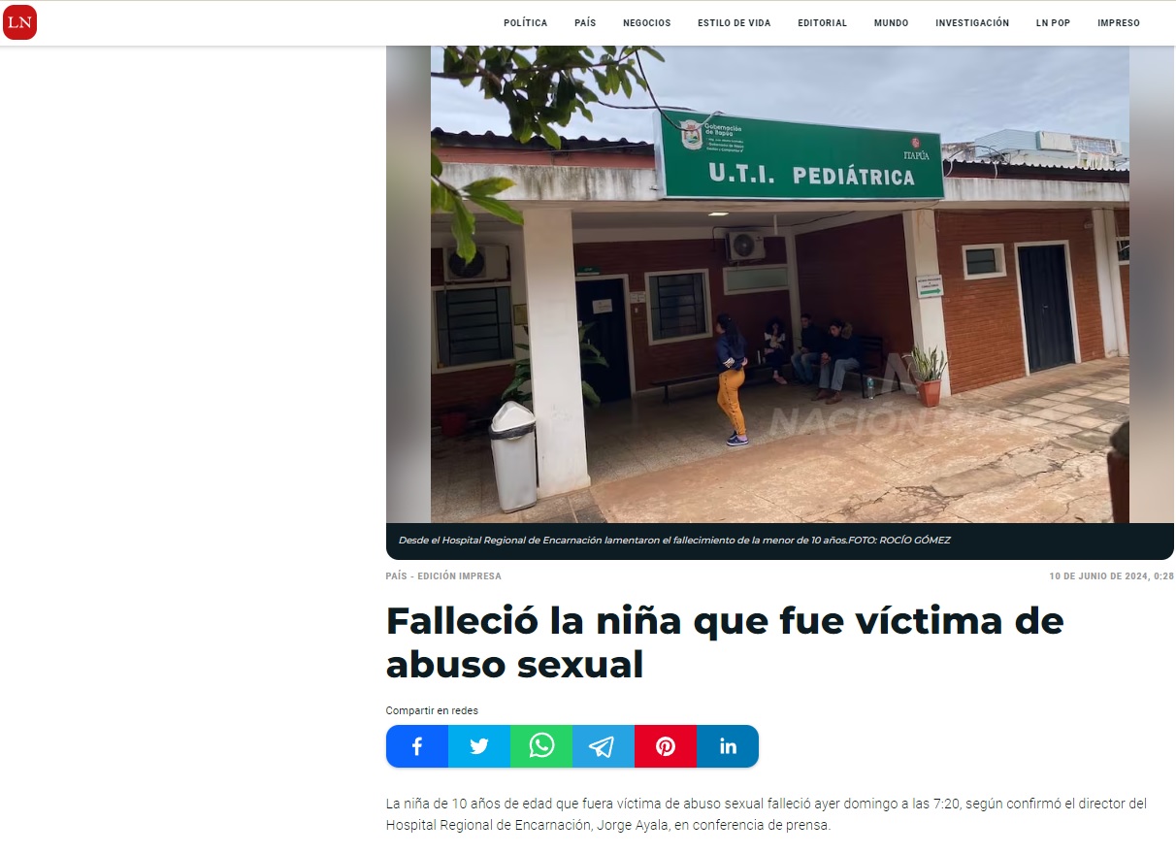Share the article on Twitter

pos(479,746)
